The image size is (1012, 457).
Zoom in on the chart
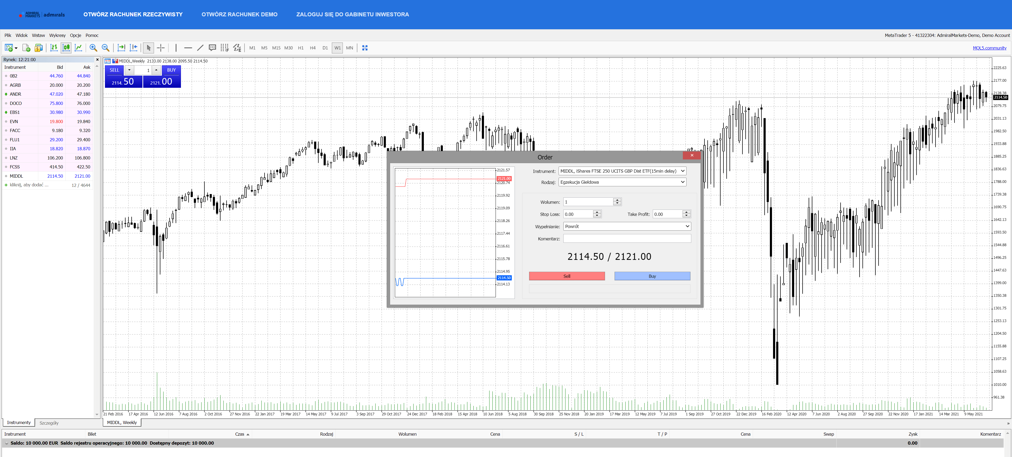pos(93,48)
